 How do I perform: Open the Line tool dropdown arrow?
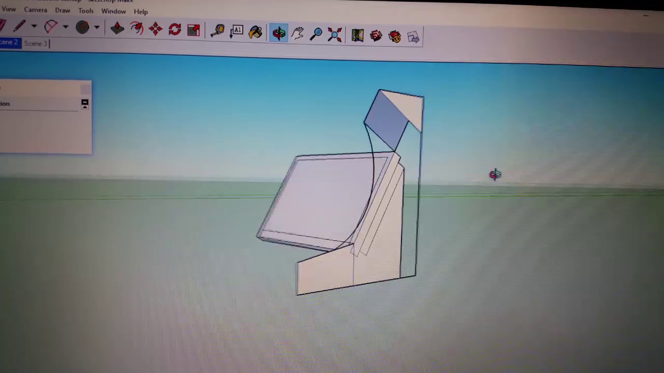(34, 26)
